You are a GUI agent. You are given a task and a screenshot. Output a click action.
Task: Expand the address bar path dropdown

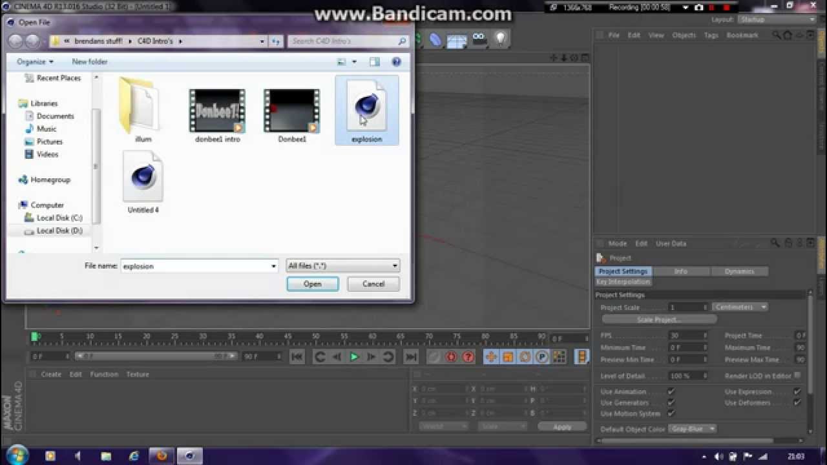262,41
